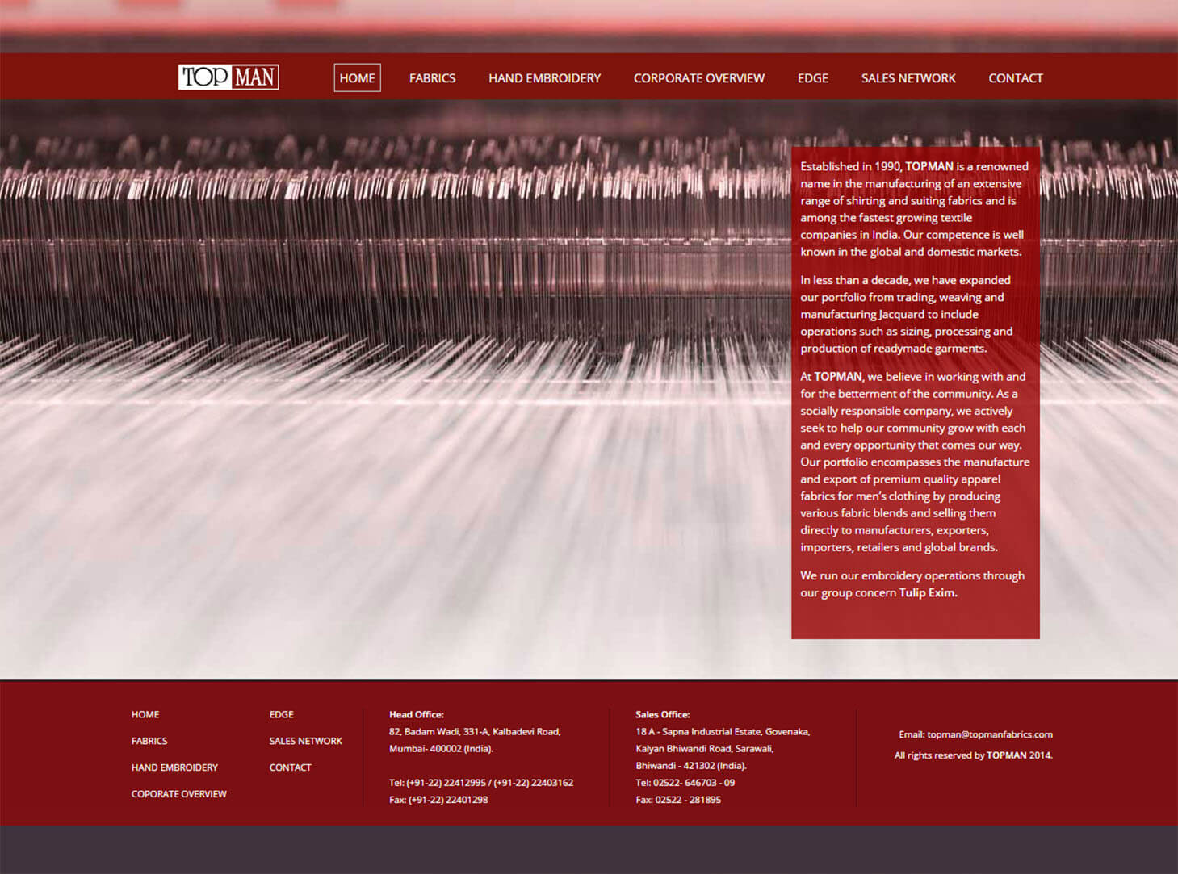
Task: Open the HOME tab in top navigation
Action: click(357, 78)
